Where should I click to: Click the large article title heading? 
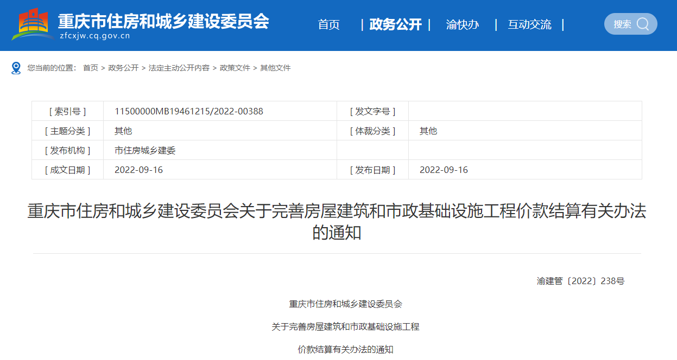337,222
